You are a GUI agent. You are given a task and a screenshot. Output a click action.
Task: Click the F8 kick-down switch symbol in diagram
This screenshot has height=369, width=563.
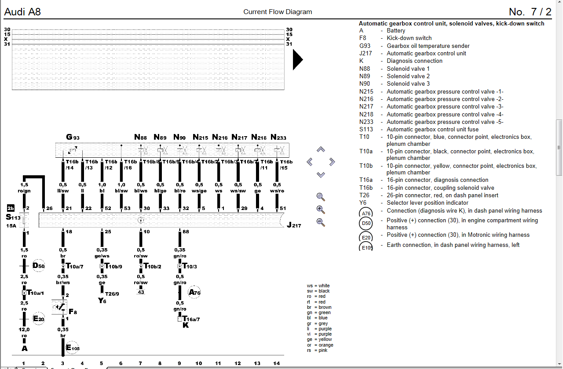pyautogui.click(x=59, y=307)
